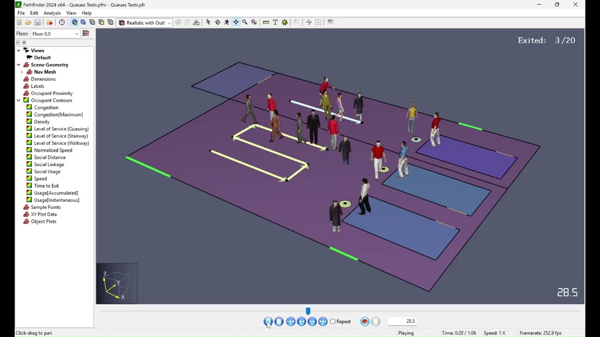
Task: Select the Occupant Proximity item
Action: point(52,93)
